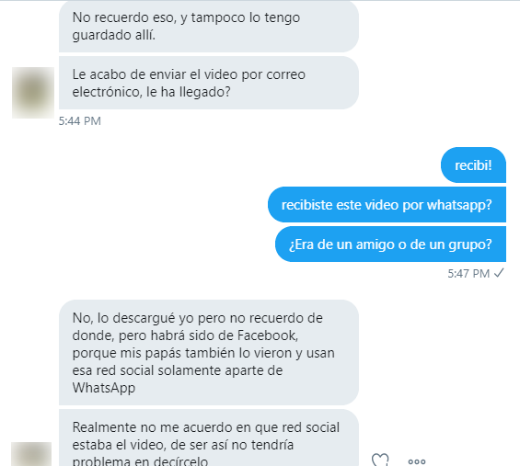The width and height of the screenshot is (520, 466).
Task: Open the sender's blurred avatar near 5:44 PM
Action: pos(33,93)
